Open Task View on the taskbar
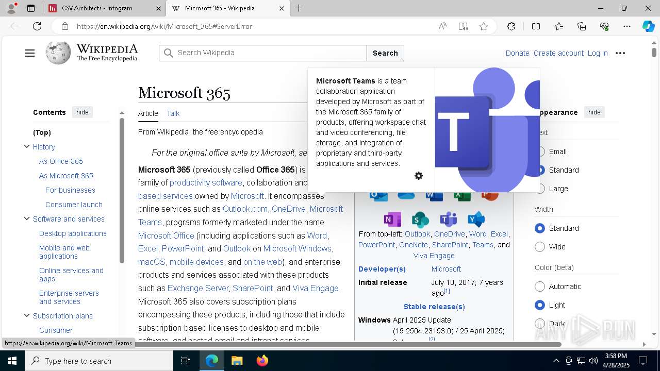660x371 pixels. point(186,361)
